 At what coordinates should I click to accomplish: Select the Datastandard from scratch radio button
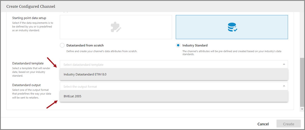pos(62,45)
